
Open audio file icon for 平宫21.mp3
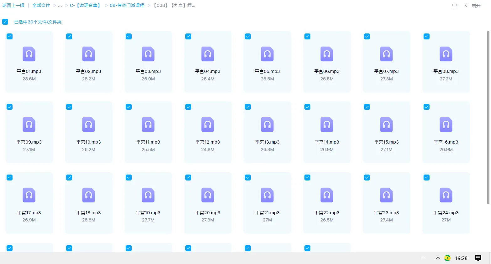point(267,195)
